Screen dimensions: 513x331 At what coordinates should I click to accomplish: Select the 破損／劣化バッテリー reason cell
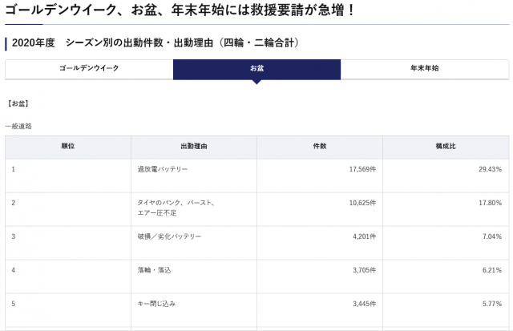coord(169,236)
